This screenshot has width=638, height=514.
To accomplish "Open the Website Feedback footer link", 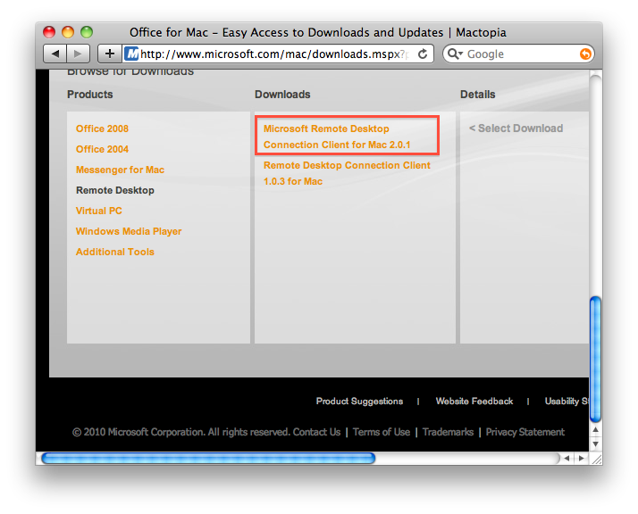I will click(474, 401).
